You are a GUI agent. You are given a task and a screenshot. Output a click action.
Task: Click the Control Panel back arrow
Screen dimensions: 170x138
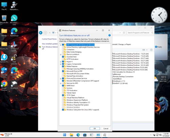pos(41,33)
